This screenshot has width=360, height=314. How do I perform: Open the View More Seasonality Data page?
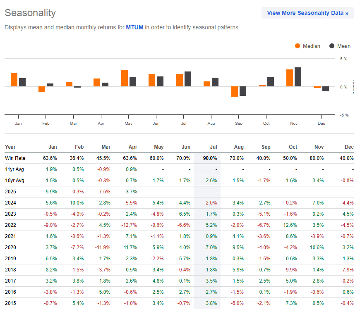pos(307,13)
